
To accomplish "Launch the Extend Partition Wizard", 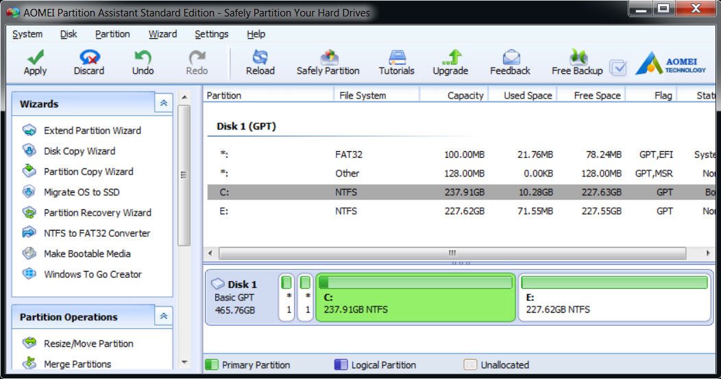I will pyautogui.click(x=82, y=130).
